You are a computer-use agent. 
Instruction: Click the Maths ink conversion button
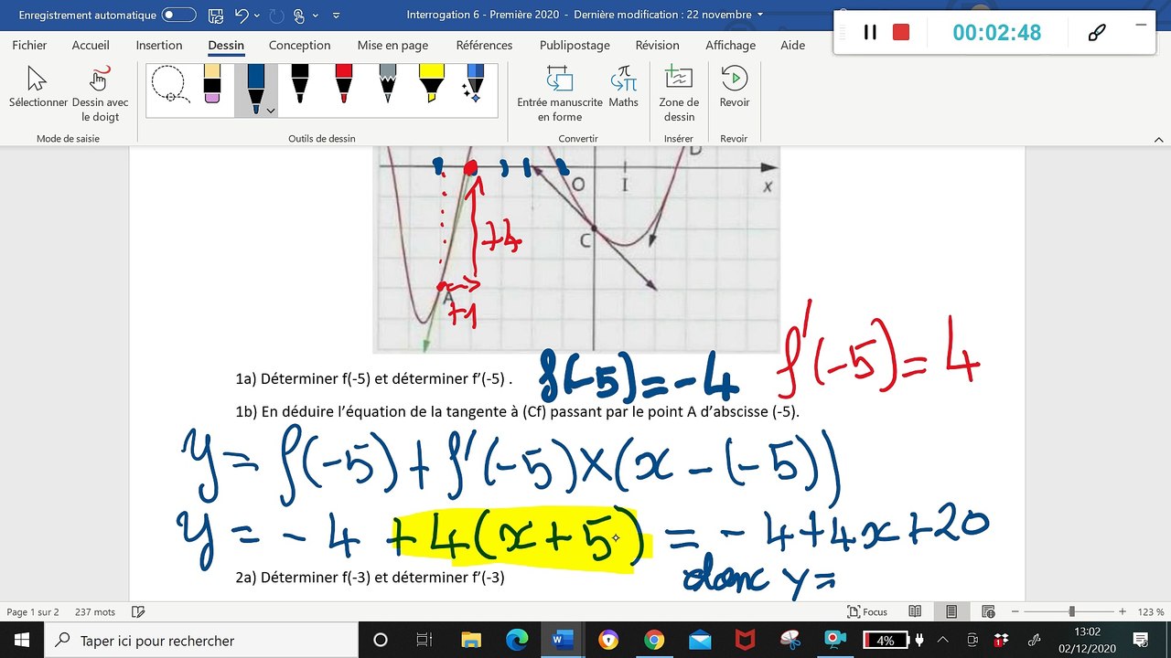(623, 88)
